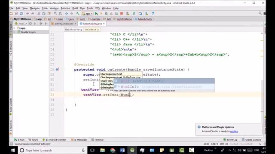This screenshot has width=275, height=154.
Task: Click the Open folder toolbar icon
Action: 11,13
